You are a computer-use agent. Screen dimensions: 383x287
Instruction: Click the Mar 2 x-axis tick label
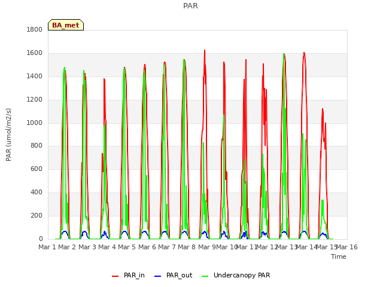(67, 247)
